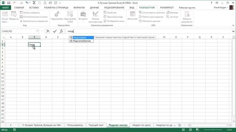Switch to the РАЗМЕТКА СТРАНИЦЫ tab

click(56, 7)
